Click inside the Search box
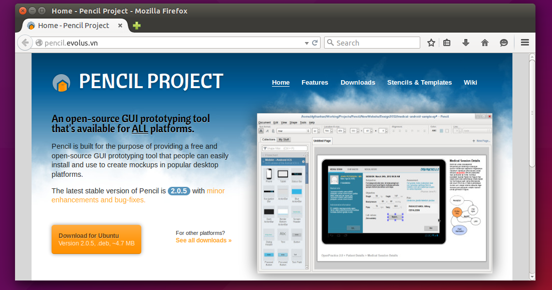Viewport: 552px width, 290px height. click(372, 43)
